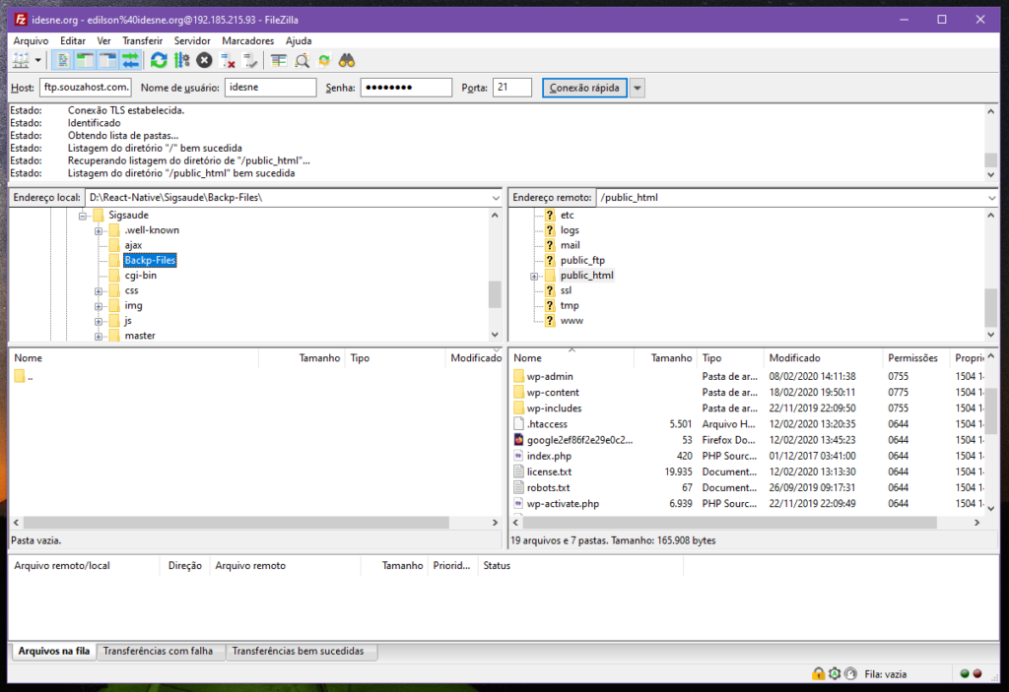The image size is (1009, 692).
Task: Click the .htaccess file icon
Action: [519, 424]
